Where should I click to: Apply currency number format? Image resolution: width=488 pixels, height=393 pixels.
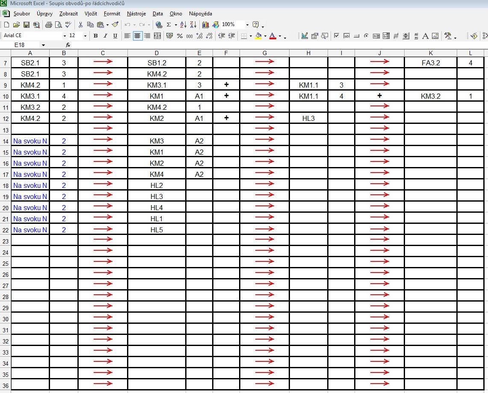click(x=170, y=36)
